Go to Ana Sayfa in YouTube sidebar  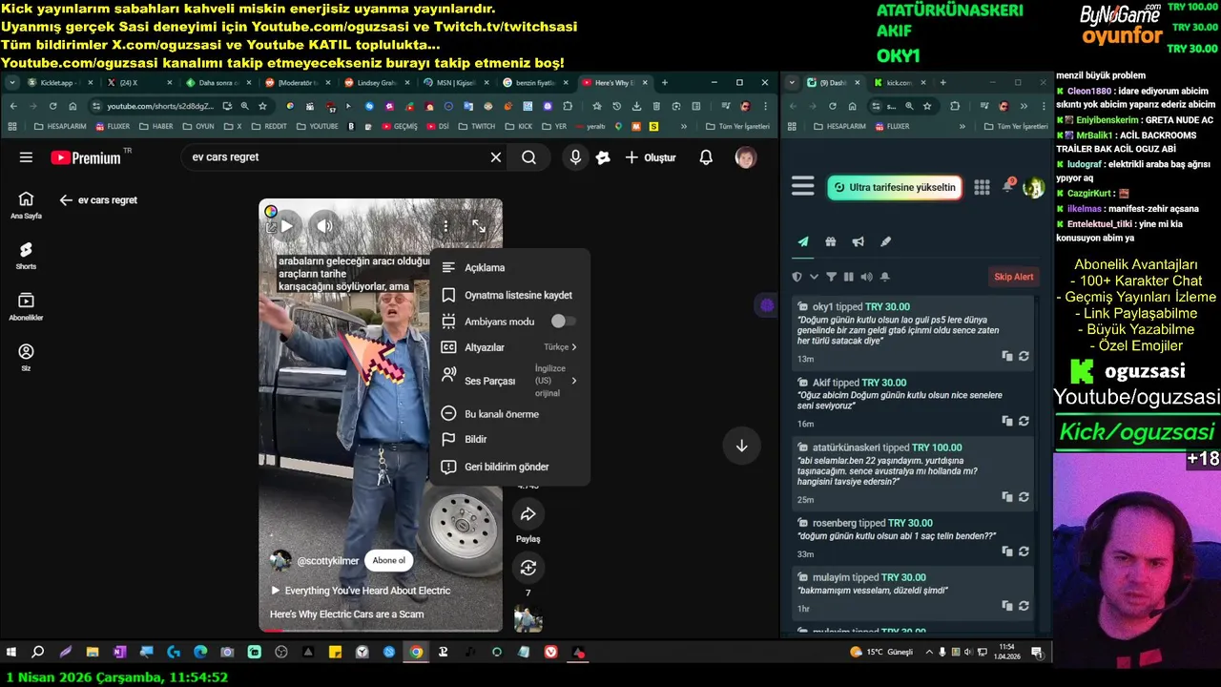point(26,204)
